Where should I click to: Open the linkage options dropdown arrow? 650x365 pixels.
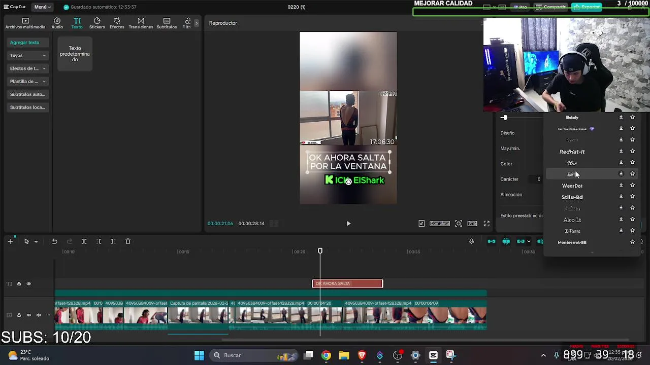529,242
